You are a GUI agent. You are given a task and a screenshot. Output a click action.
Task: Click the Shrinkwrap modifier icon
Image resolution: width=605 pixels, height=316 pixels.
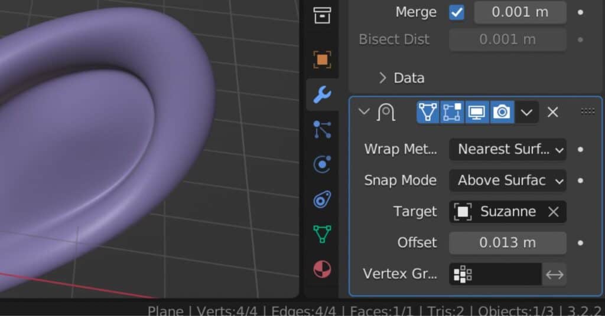tap(386, 113)
